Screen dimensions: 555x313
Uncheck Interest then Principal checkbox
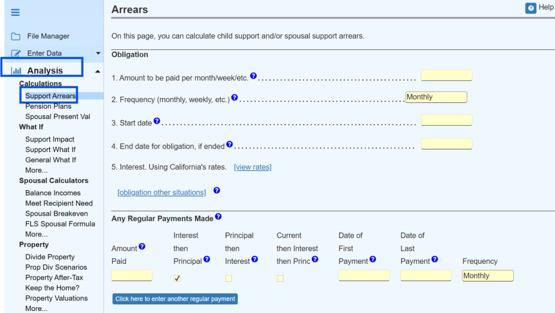point(177,278)
